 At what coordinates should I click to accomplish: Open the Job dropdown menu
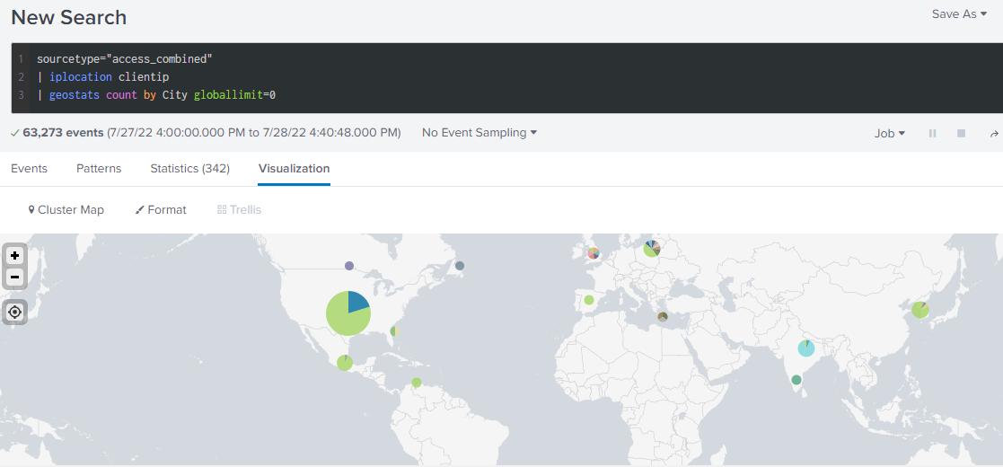point(889,133)
